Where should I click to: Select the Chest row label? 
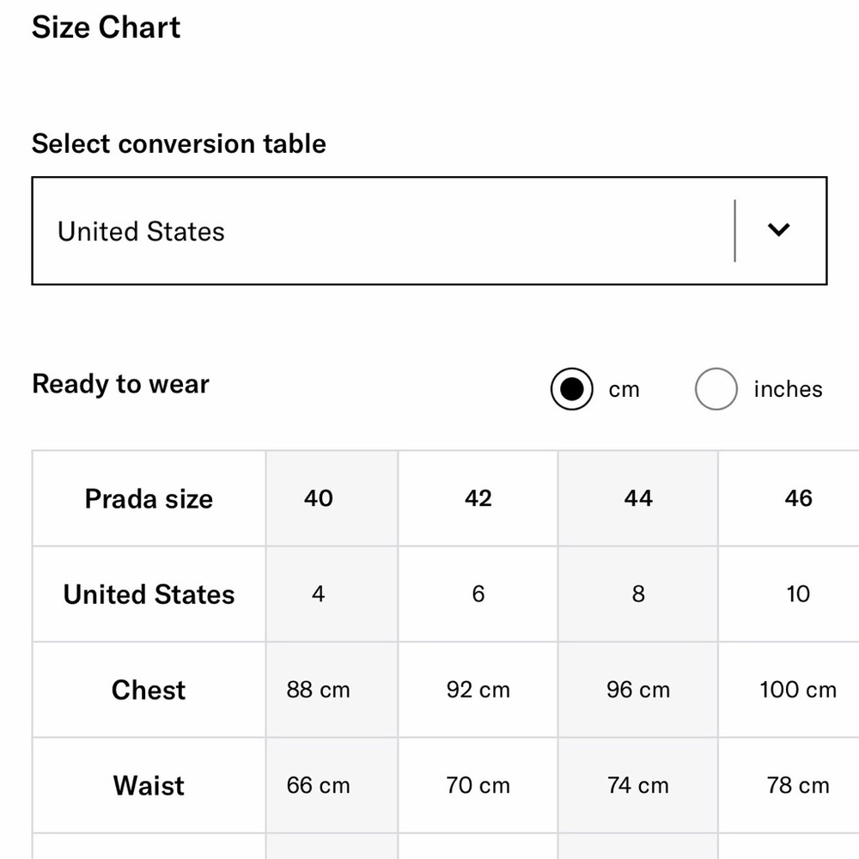pos(149,690)
